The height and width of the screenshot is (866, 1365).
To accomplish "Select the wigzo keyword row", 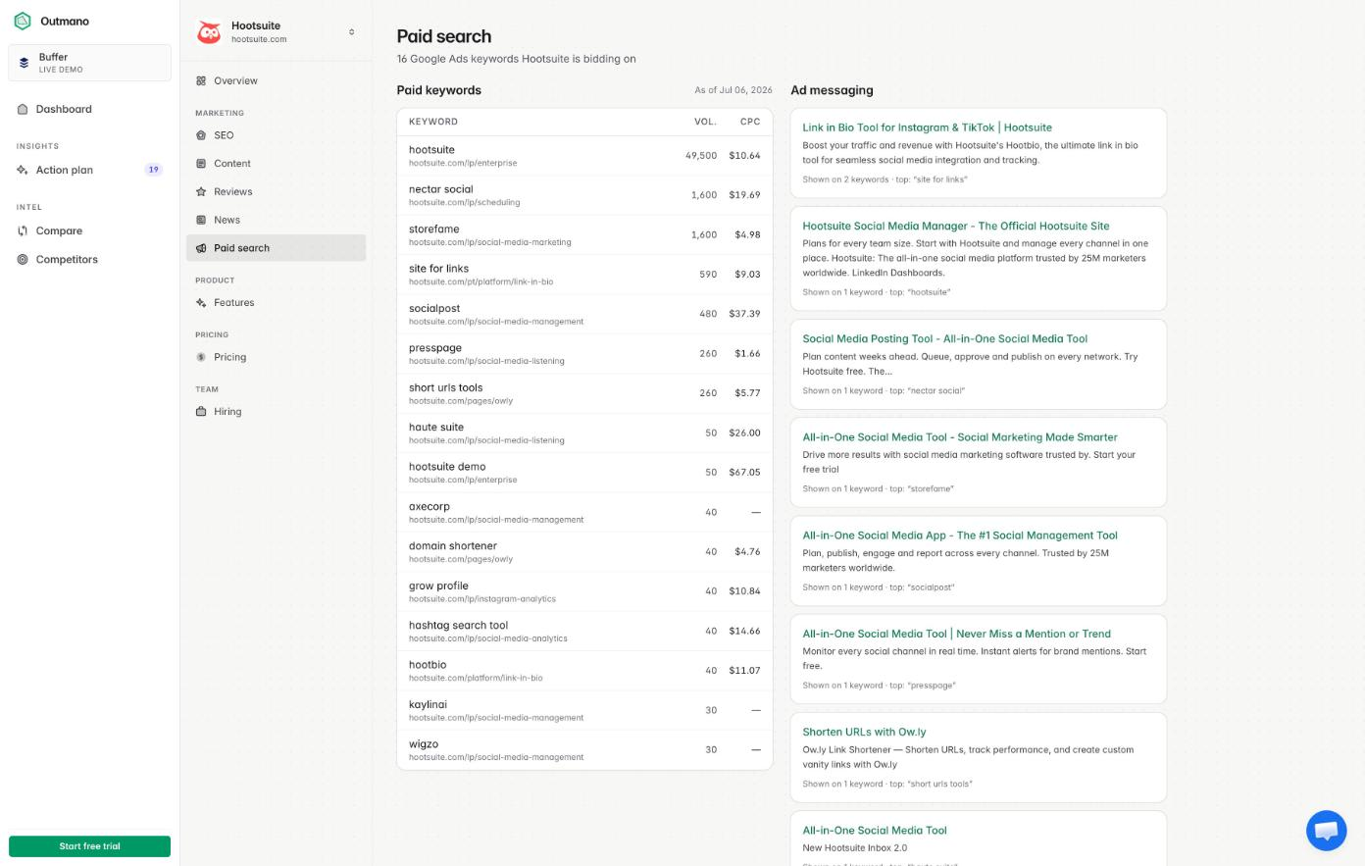I will [x=584, y=749].
